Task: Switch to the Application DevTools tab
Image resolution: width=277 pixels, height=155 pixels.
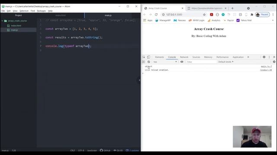Action: coord(238,57)
